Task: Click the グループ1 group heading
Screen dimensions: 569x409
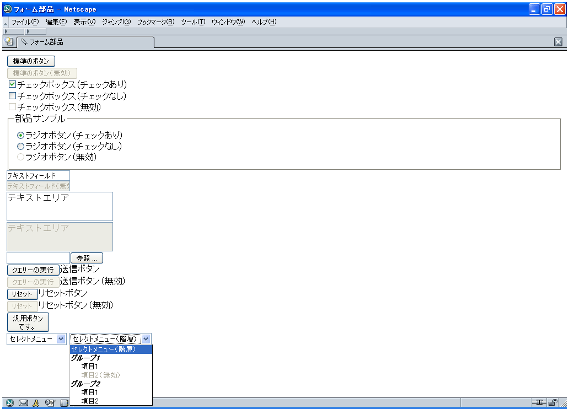Action: [85, 358]
